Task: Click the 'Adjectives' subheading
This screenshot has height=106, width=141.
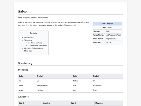Action: (x=23, y=97)
